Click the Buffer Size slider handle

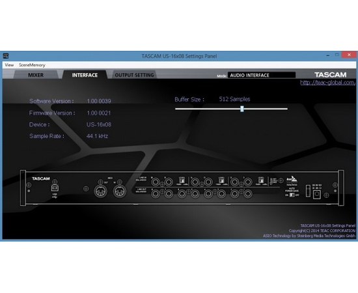coord(242,109)
